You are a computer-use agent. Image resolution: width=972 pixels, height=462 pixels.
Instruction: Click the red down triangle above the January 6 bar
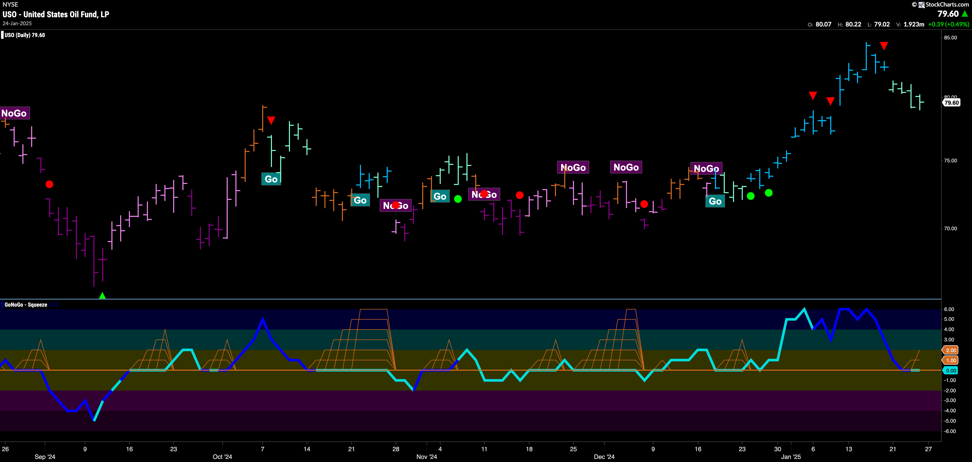[813, 96]
